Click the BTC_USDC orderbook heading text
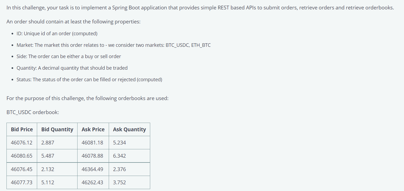Image resolution: width=404 pixels, height=191 pixels. click(x=33, y=112)
